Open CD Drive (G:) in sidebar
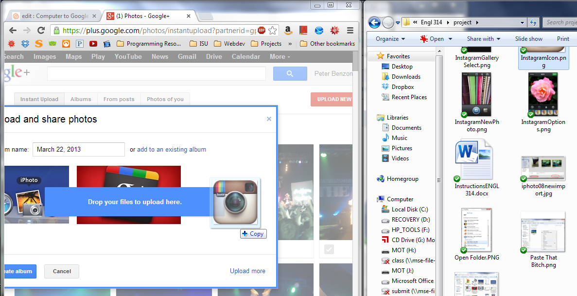Screen dimensions: 577x296 408,240
